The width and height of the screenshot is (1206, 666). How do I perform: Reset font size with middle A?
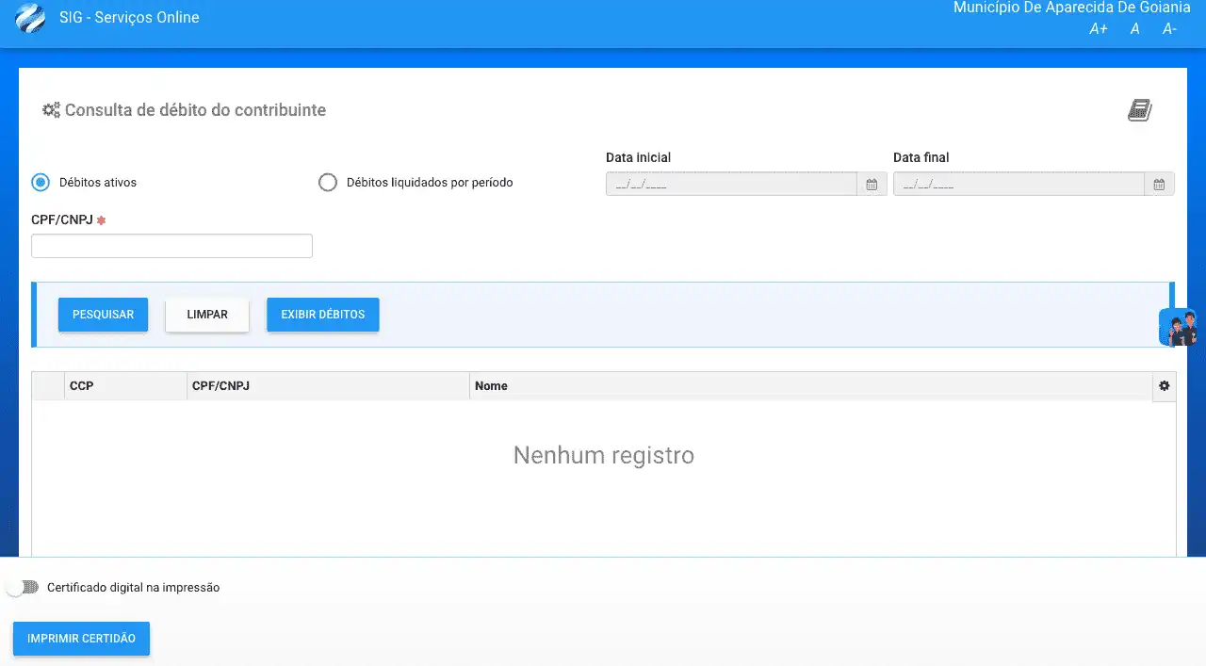coord(1134,29)
